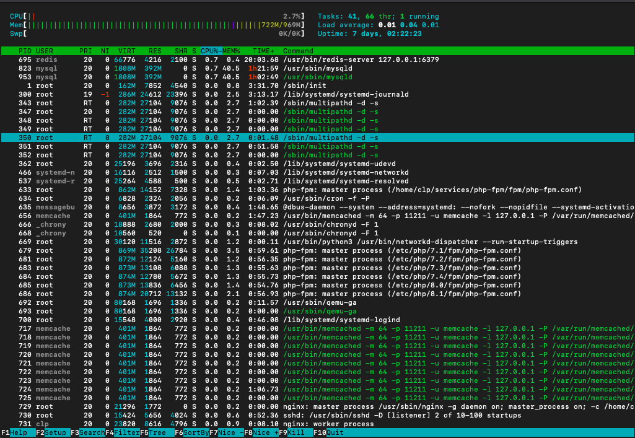Viewport: 635px width, 438px height.
Task: Select the systemd-resolved process row
Action: (317, 181)
